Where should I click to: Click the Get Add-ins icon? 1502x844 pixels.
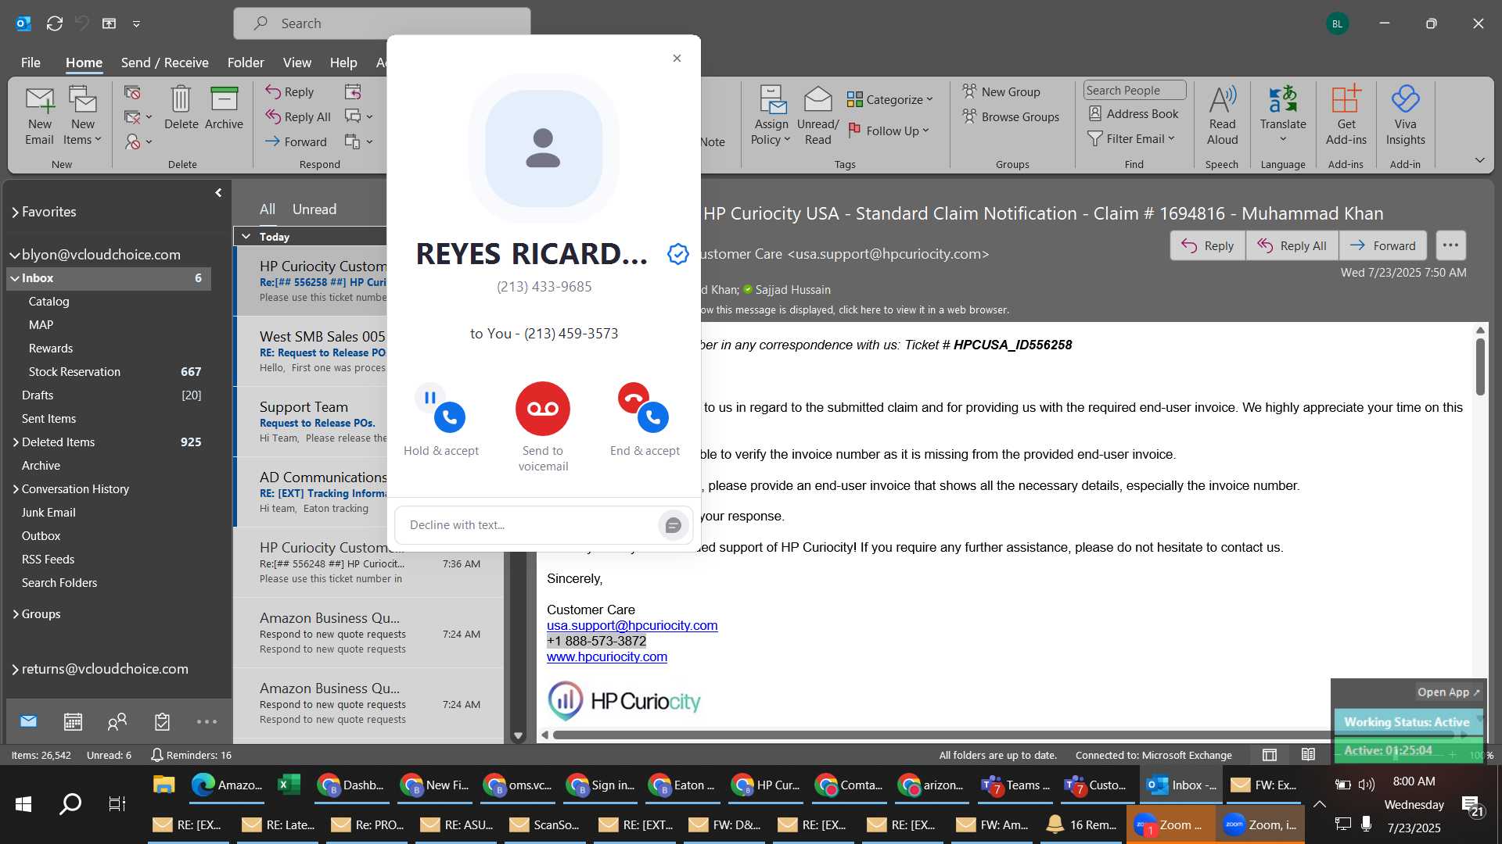(1346, 116)
